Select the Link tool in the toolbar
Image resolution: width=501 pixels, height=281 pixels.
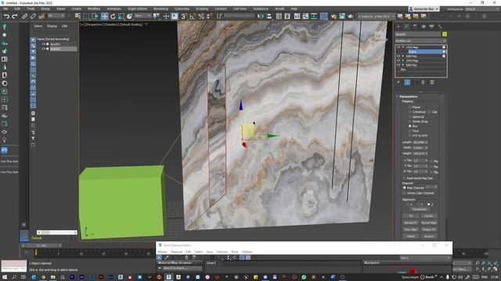(24, 16)
